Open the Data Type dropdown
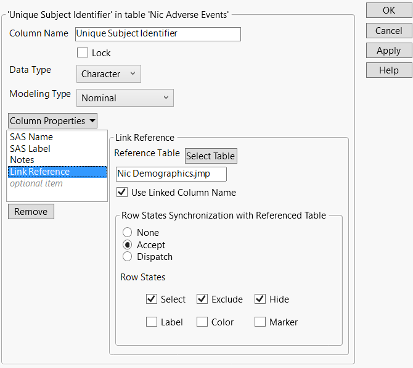413x368 pixels. (x=109, y=74)
